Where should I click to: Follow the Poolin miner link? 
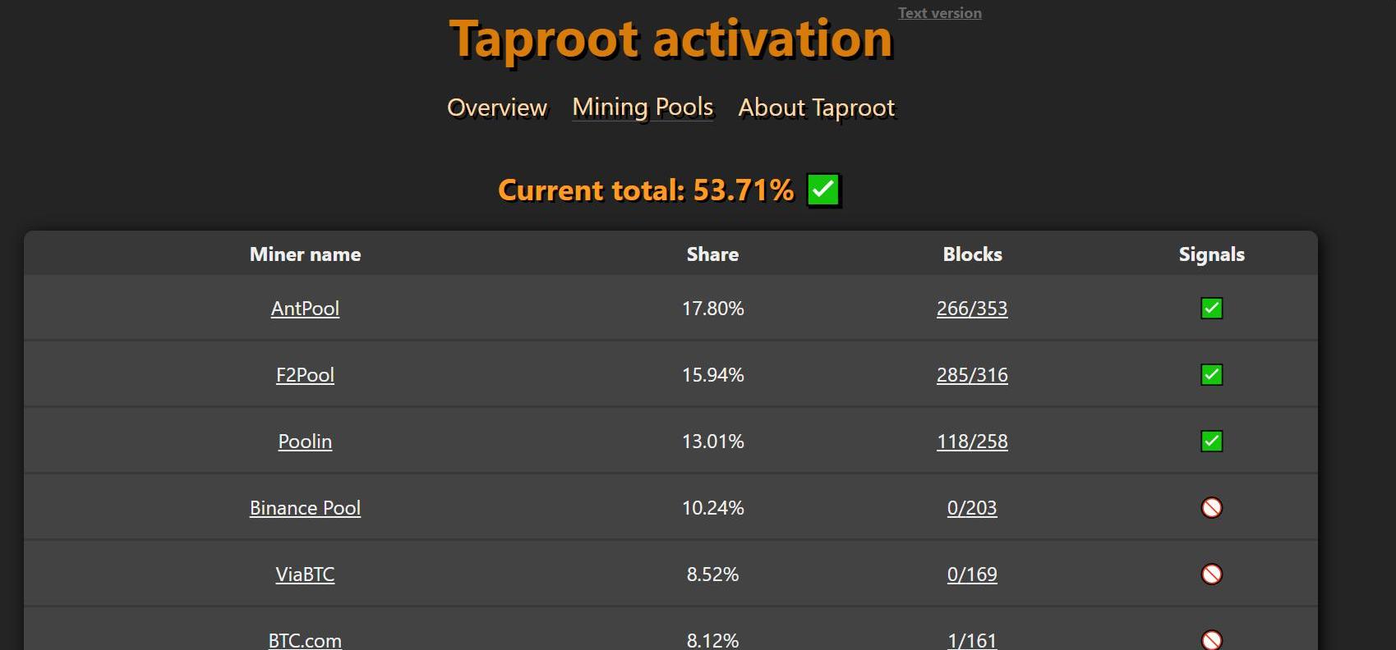305,442
